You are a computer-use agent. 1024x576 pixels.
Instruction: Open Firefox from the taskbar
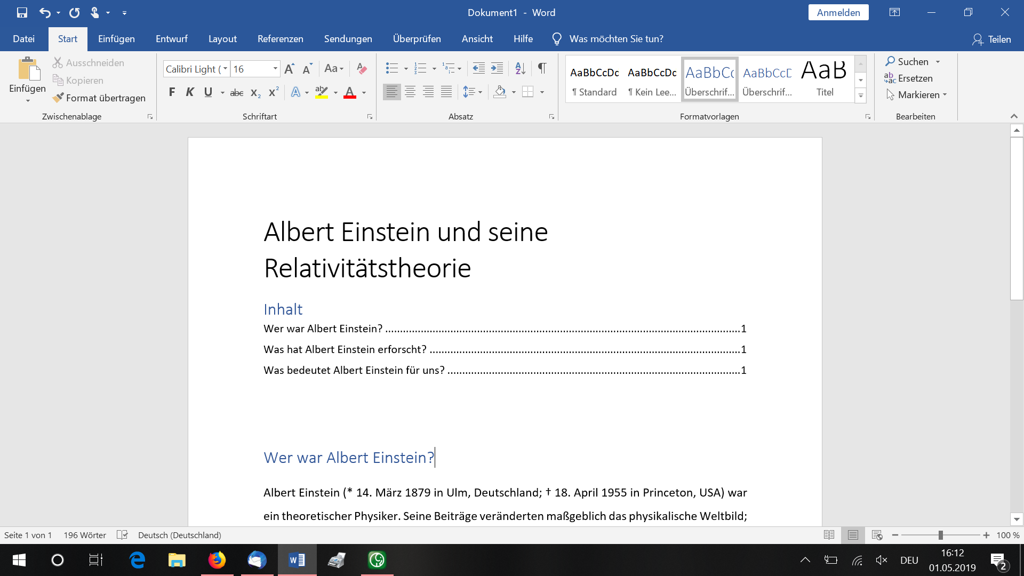[217, 560]
